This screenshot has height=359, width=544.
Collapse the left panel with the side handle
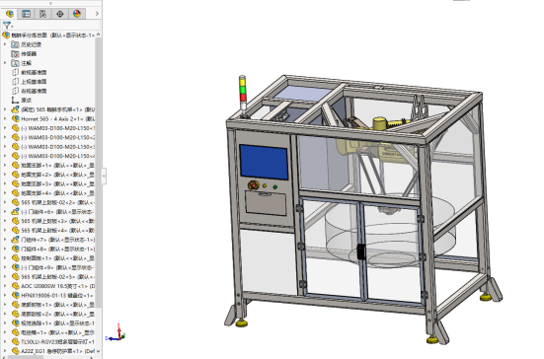104,176
